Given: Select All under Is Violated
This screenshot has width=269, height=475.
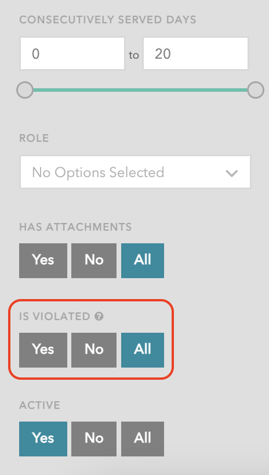Looking at the screenshot, I should coord(143,350).
